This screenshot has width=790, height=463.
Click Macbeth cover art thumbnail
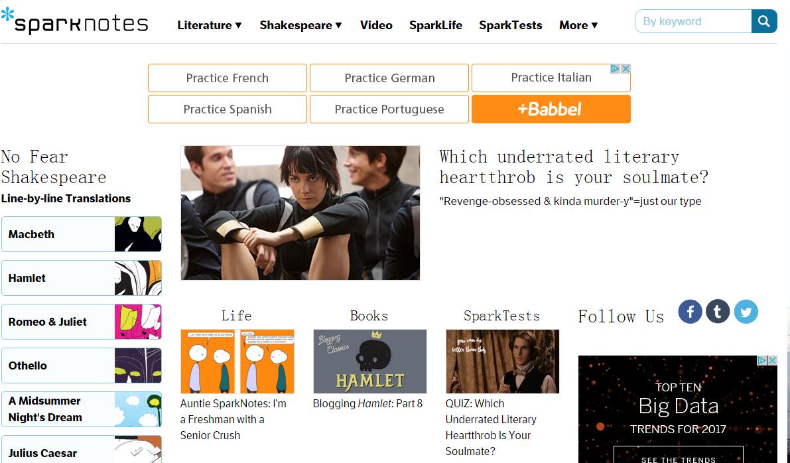138,234
